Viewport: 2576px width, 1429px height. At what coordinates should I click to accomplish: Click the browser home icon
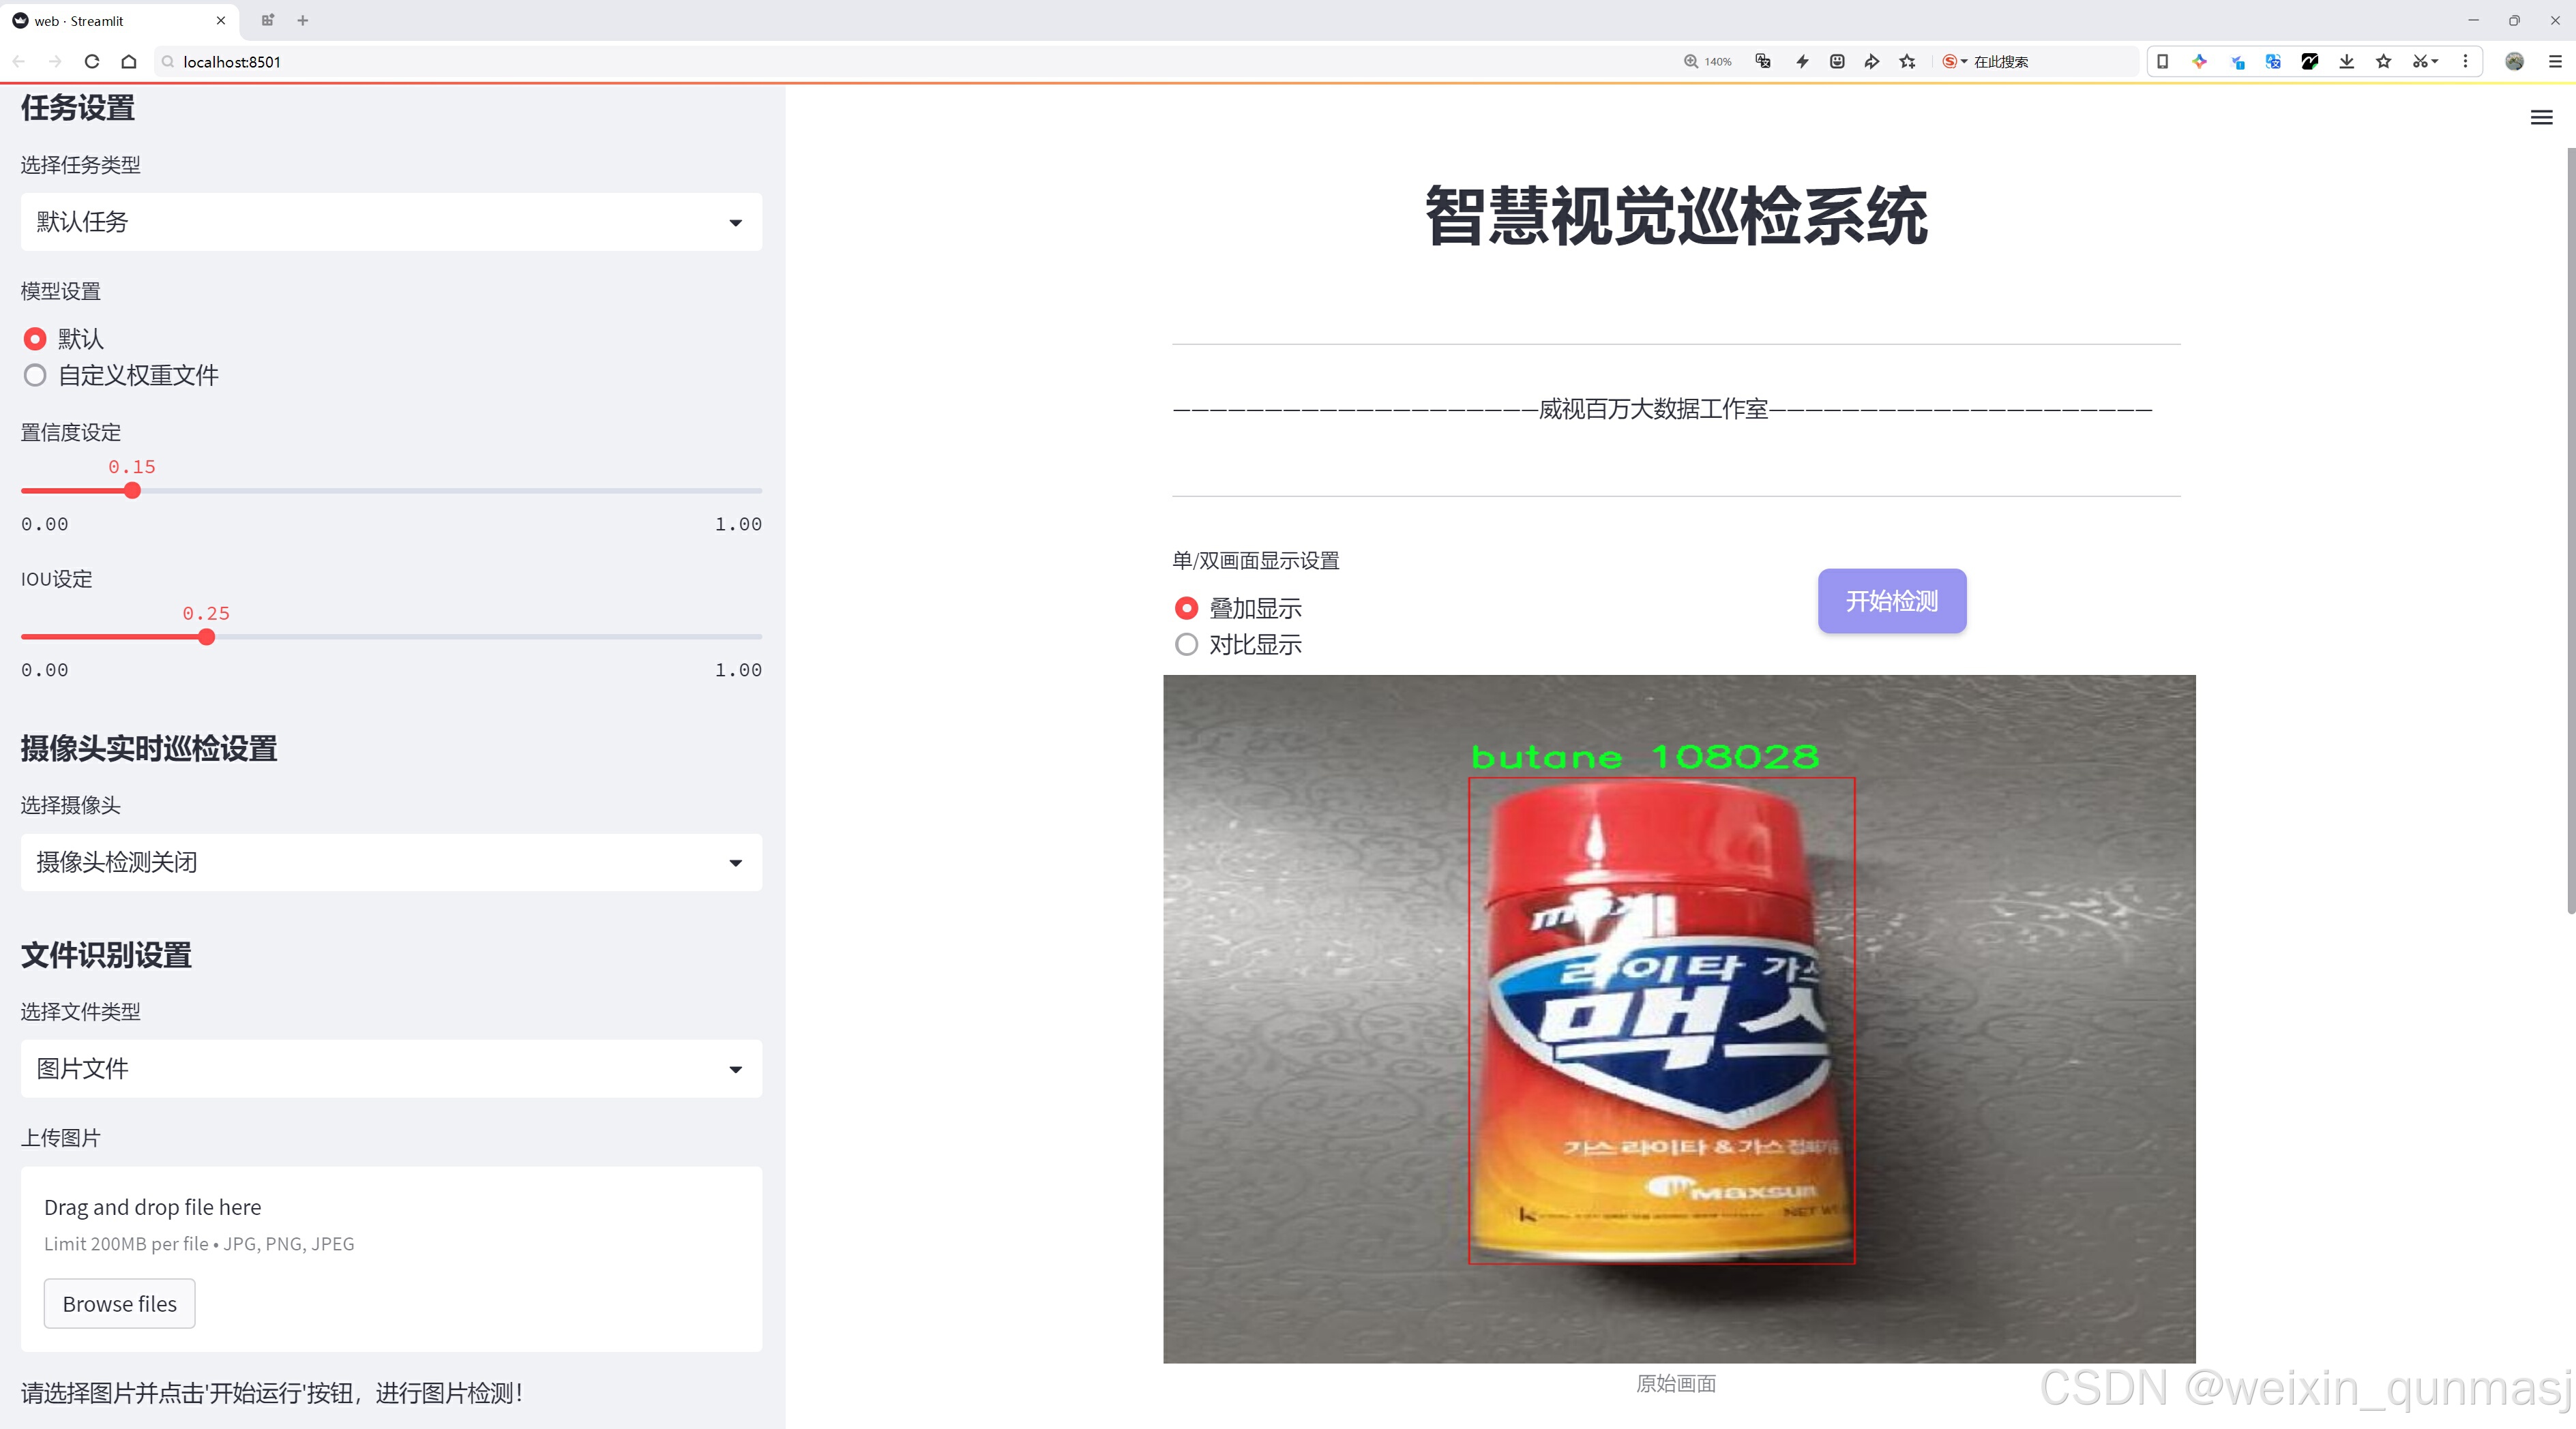pos(129,62)
